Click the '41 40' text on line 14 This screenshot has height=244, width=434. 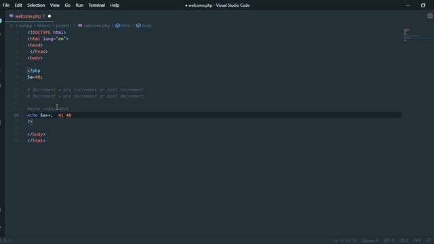(65, 115)
